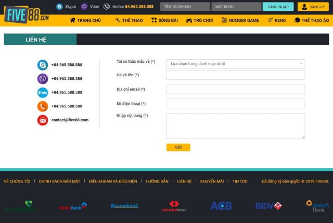This screenshot has height=223, width=333.
Task: Open the SÒNG BÀI menu
Action: click(x=164, y=20)
